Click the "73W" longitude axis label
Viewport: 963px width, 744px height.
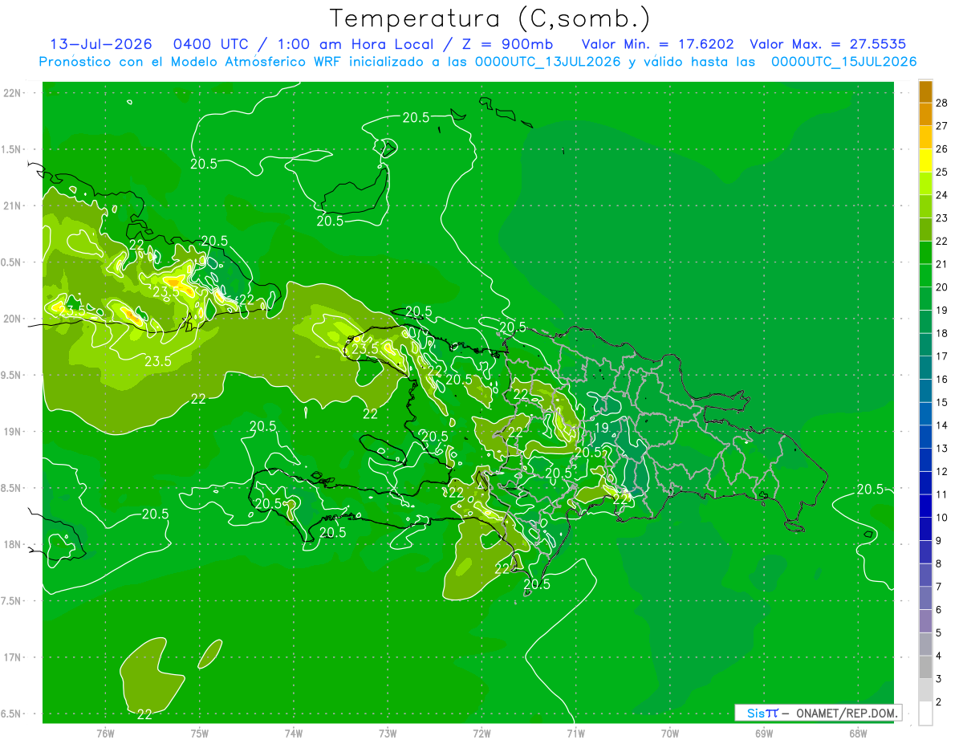point(388,733)
